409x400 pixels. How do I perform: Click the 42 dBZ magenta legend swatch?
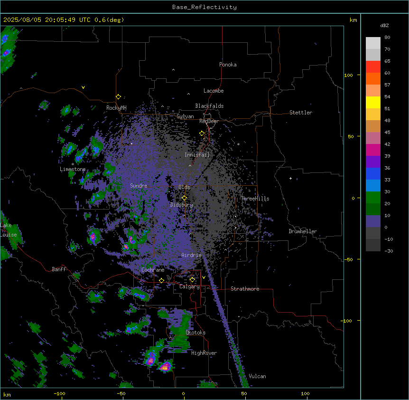pyautogui.click(x=373, y=150)
